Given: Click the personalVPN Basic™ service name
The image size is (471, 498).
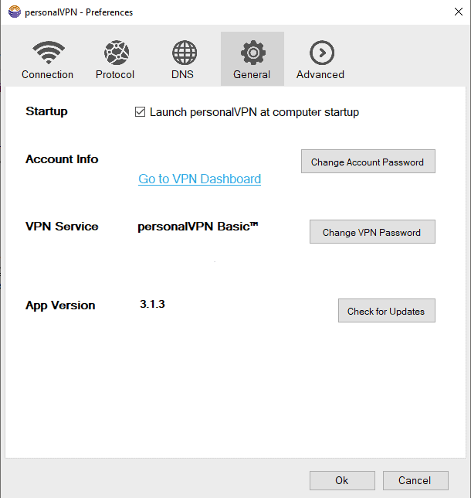Looking at the screenshot, I should [198, 227].
